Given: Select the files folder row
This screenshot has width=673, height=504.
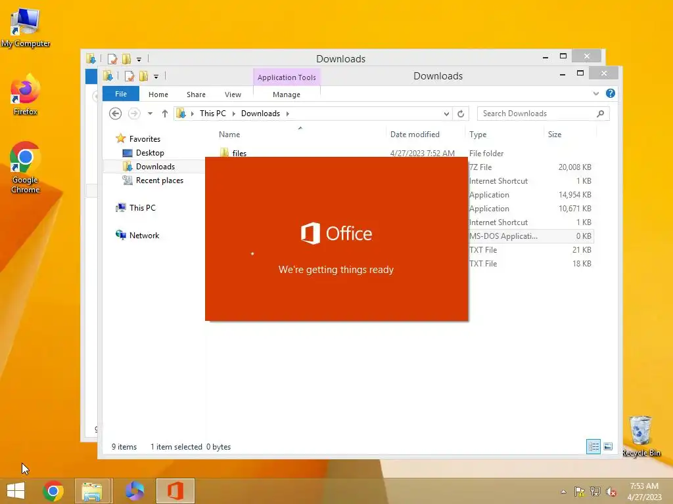Looking at the screenshot, I should click(x=406, y=153).
